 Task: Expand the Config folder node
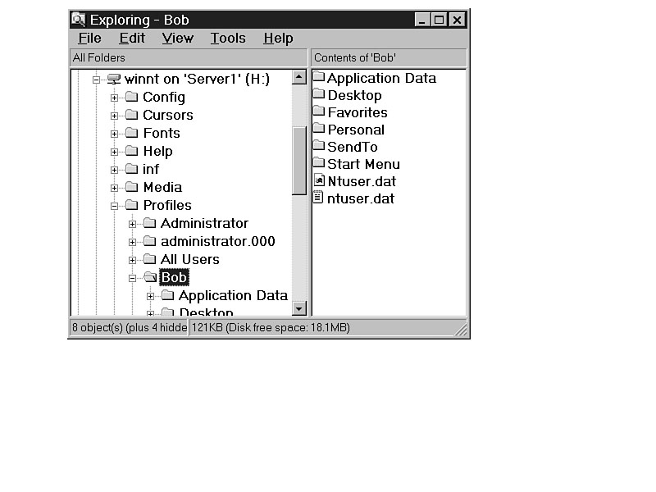click(x=114, y=98)
